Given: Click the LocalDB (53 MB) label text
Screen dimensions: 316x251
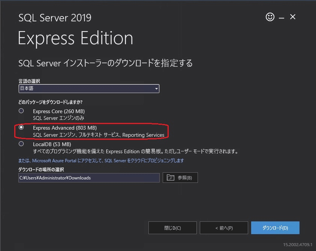Looking at the screenshot, I should pyautogui.click(x=52, y=145).
